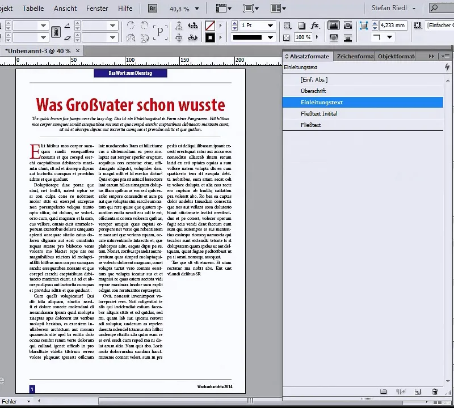The width and height of the screenshot is (454, 408).
Task: Click the black stroke swatch
Action: point(210,37)
